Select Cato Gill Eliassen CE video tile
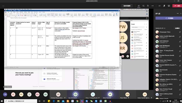Viewport: 182px width, 103px height. point(76,95)
